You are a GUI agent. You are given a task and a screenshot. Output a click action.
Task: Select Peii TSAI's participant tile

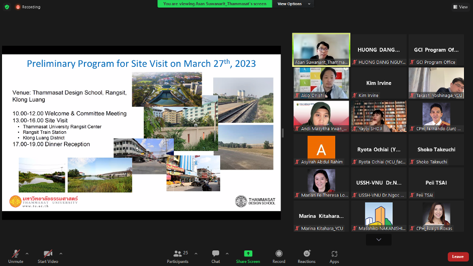[436, 183]
